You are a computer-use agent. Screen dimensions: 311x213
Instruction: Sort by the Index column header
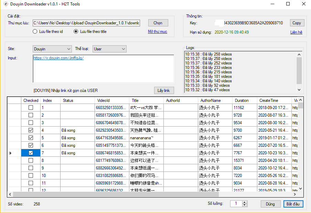pyautogui.click(x=50, y=100)
